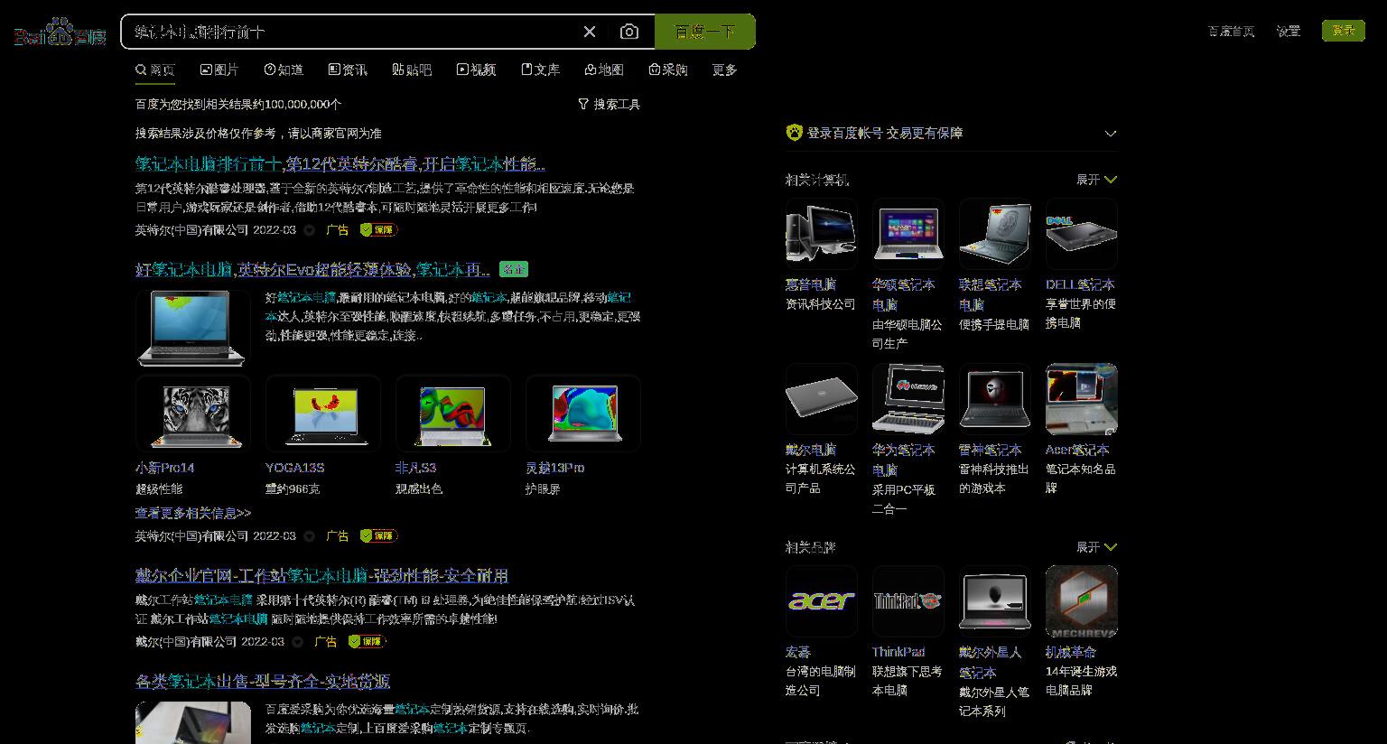This screenshot has height=744, width=1387.
Task: Expand the 登录百度帐号 panel chevron
Action: click(1111, 134)
